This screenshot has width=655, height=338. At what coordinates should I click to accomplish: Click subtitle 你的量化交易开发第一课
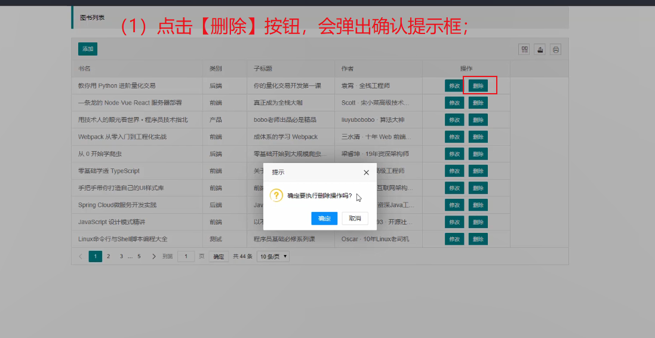point(287,85)
